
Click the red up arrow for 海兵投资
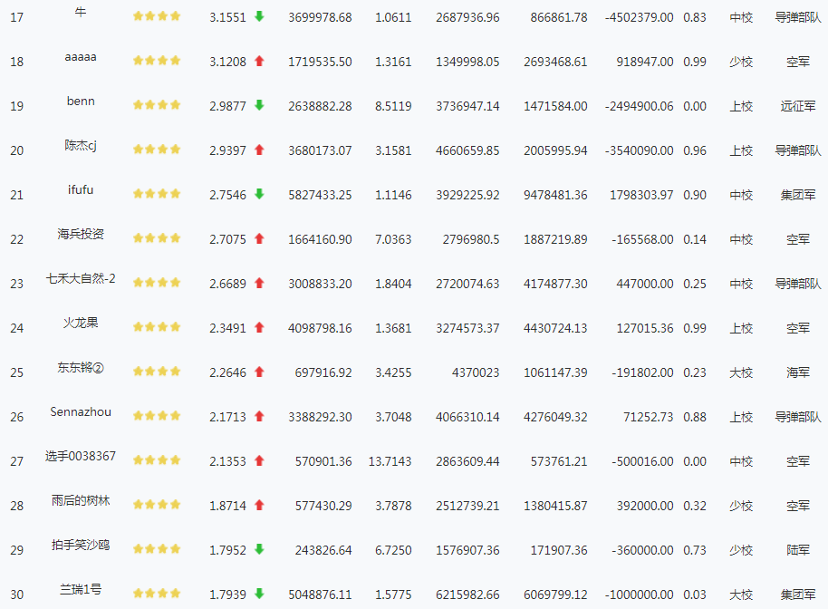(259, 238)
